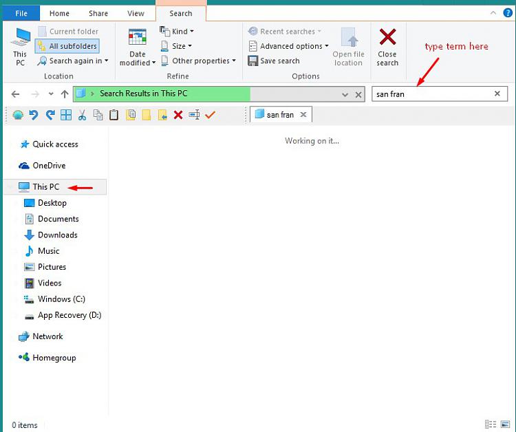Viewport: 516px width, 432px height.
Task: Open the Windows (C:) drive
Action: (x=54, y=299)
